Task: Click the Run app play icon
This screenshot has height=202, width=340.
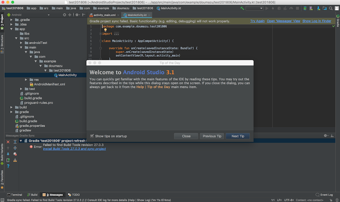Action: point(267,8)
